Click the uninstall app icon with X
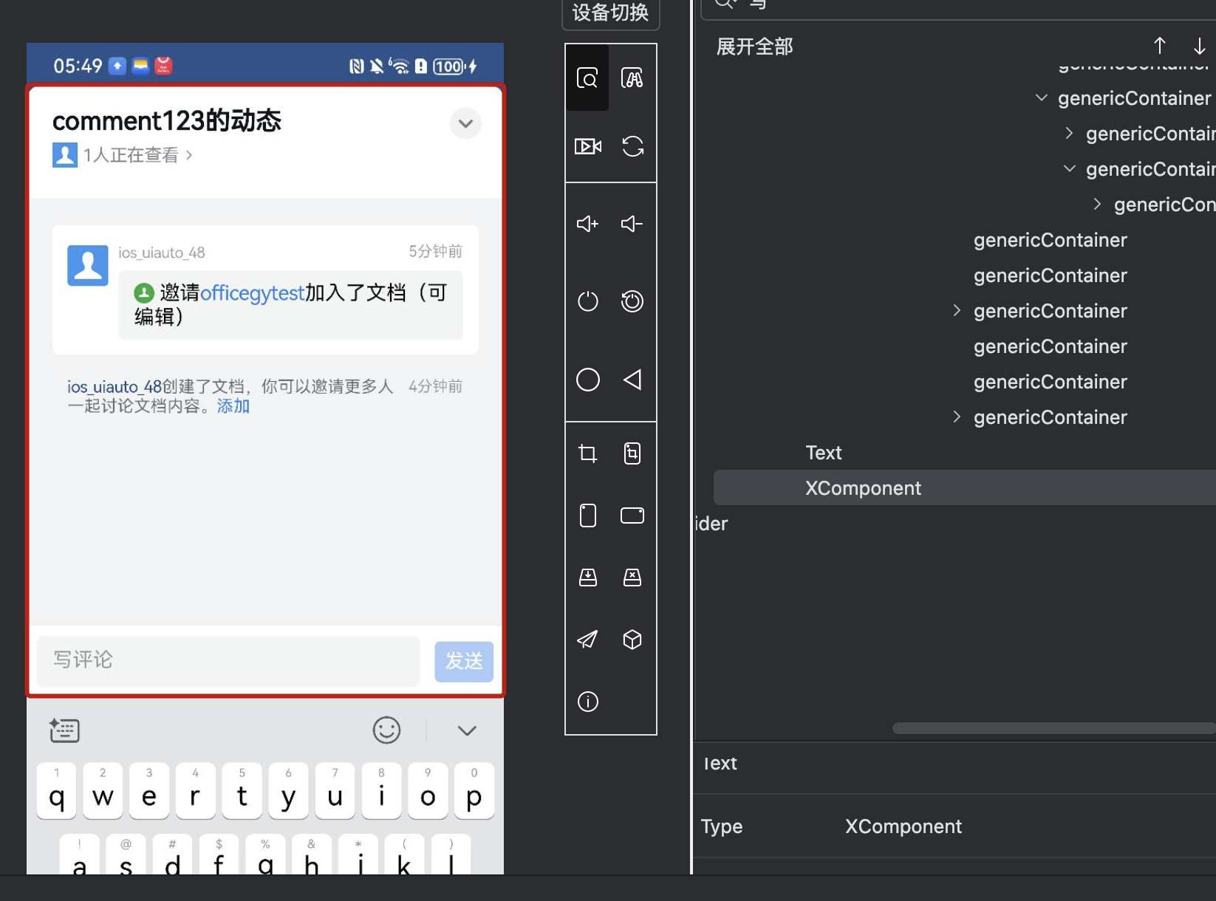The image size is (1216, 901). [x=632, y=577]
